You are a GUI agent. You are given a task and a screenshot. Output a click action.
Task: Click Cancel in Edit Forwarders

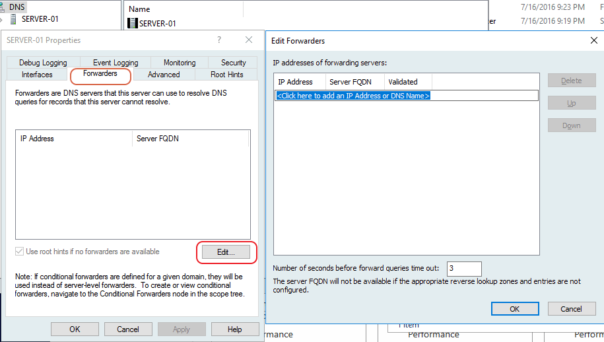[572, 309]
